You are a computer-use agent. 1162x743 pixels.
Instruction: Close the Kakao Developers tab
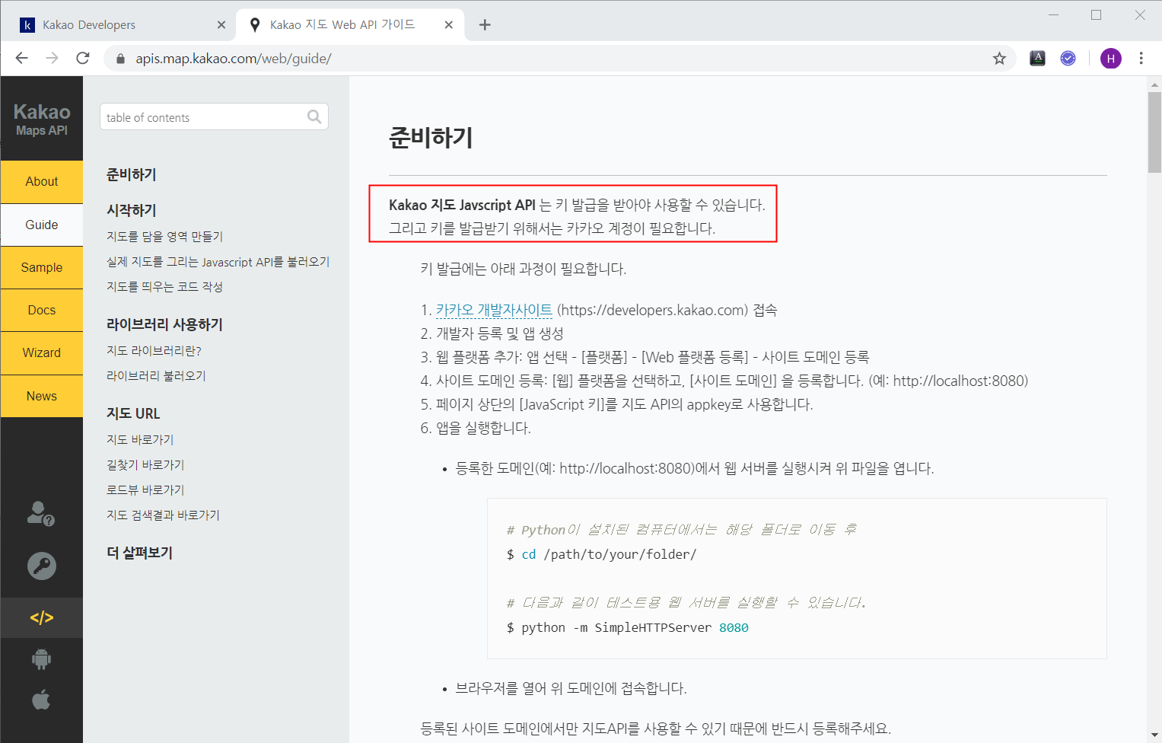tap(221, 25)
